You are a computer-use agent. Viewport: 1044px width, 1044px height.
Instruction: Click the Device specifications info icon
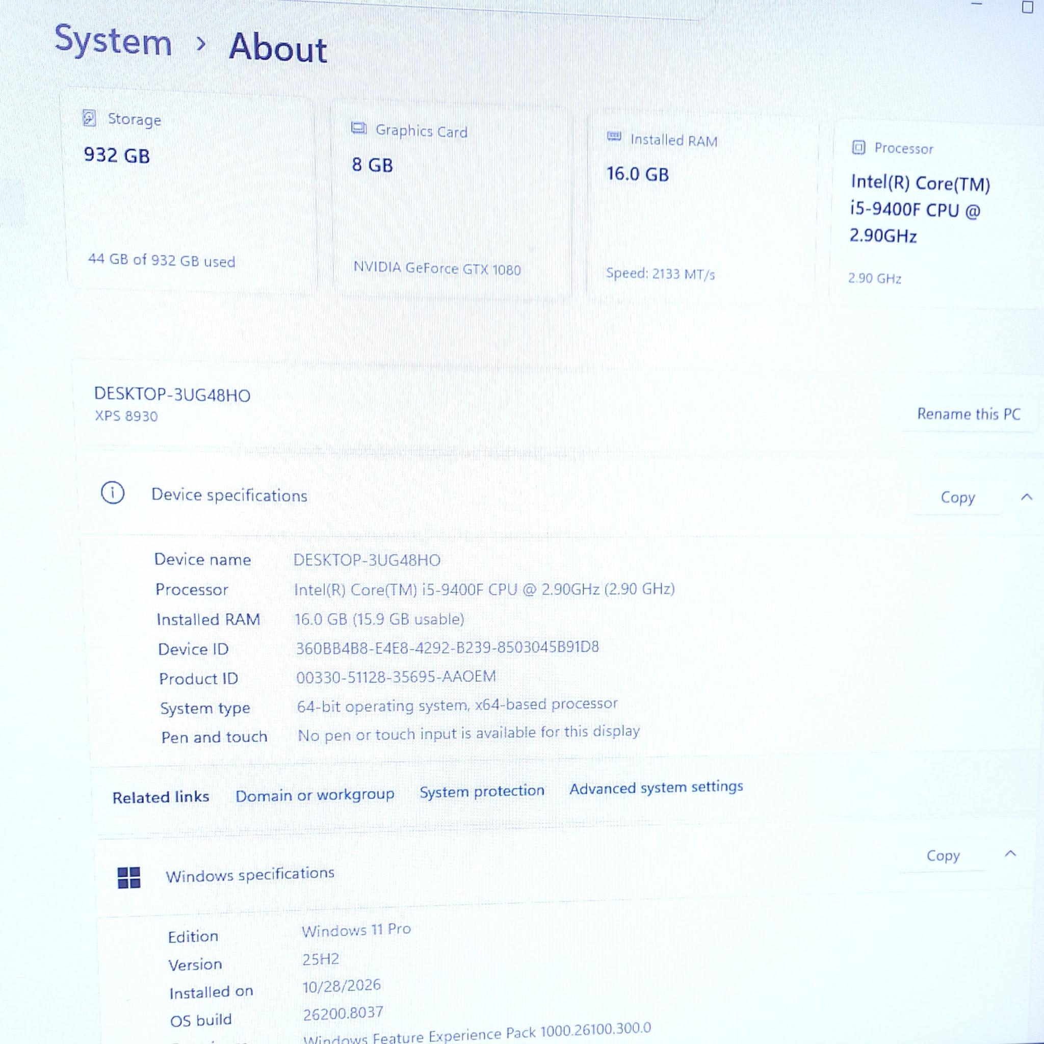[112, 493]
